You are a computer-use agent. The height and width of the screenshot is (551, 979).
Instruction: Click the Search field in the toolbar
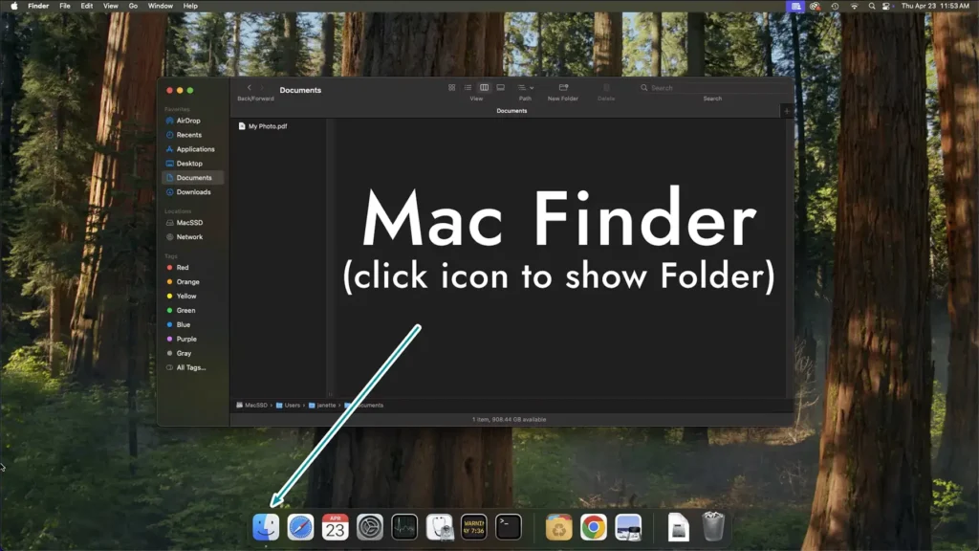pyautogui.click(x=669, y=87)
